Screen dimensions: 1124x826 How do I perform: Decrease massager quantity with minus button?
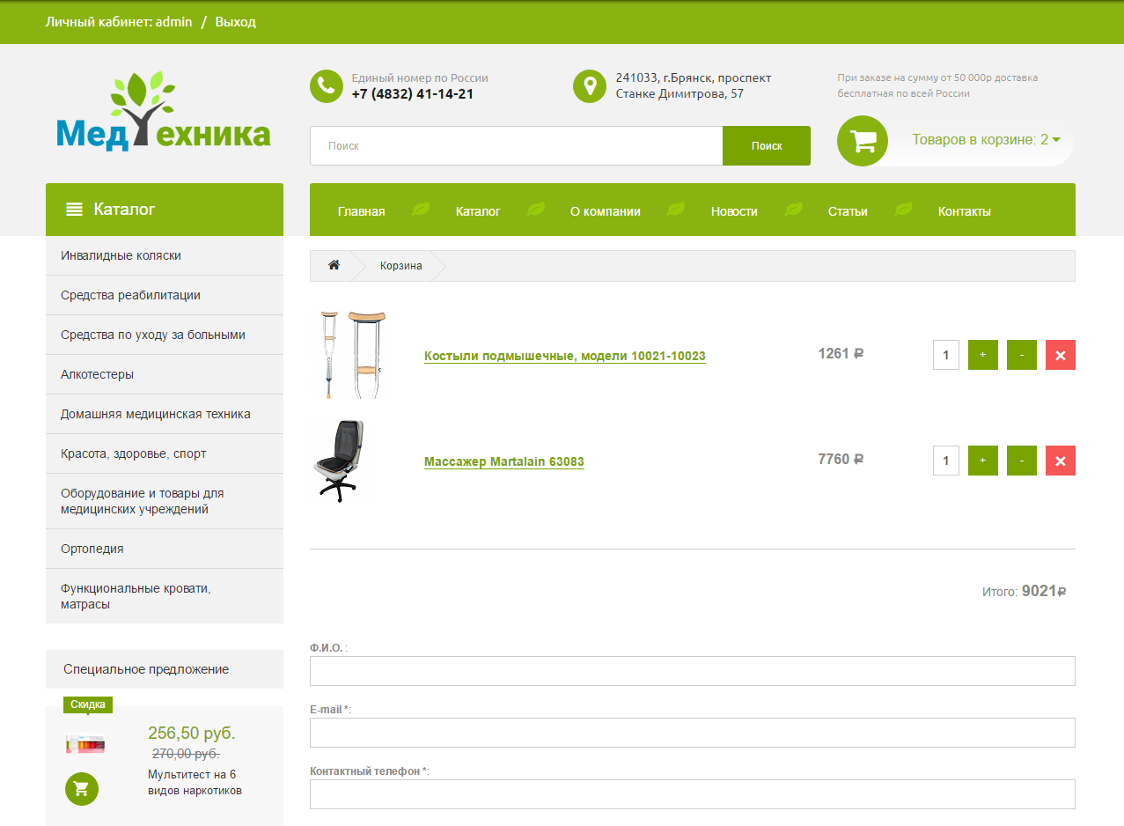[1021, 461]
